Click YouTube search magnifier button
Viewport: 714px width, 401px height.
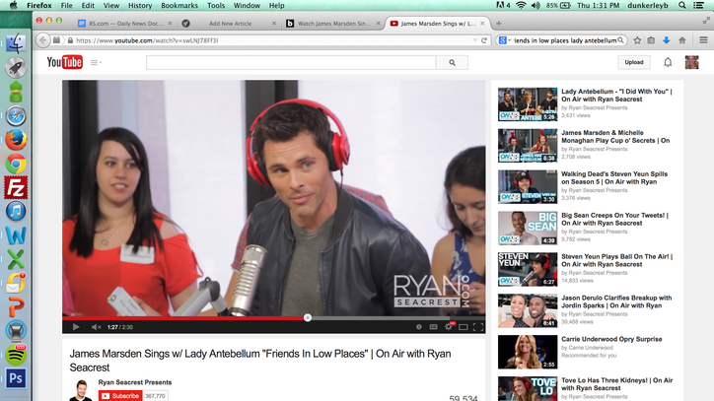(453, 63)
